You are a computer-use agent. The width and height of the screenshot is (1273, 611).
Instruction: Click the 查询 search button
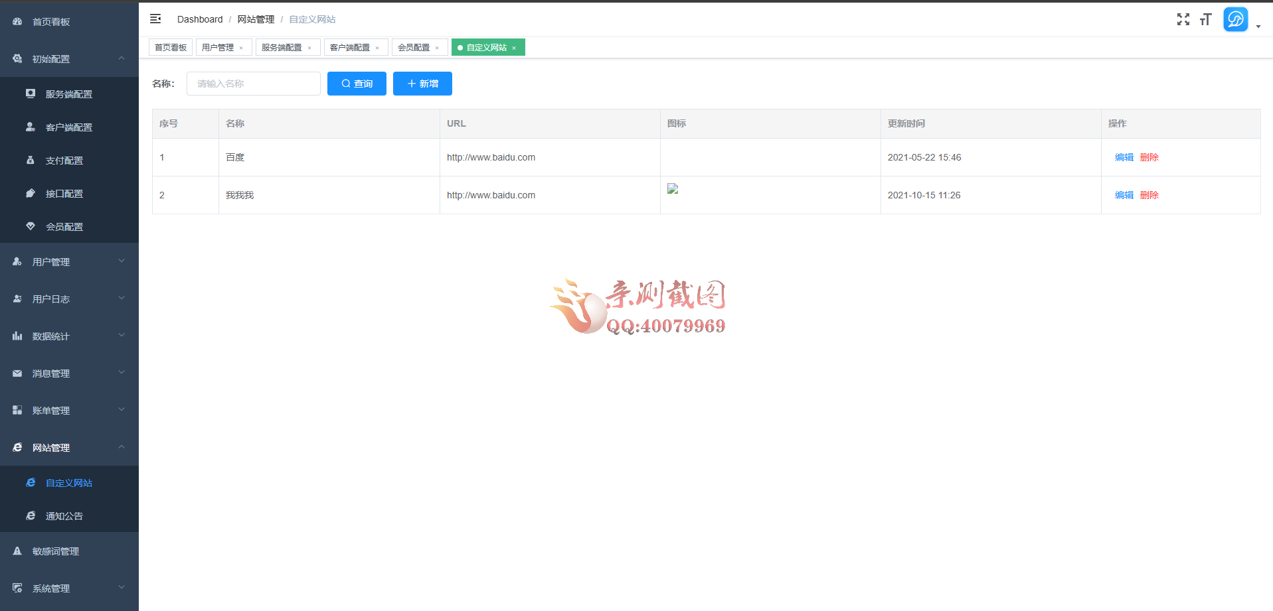click(357, 84)
